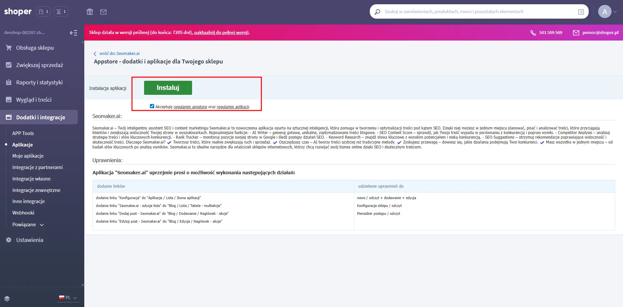Open the regulamin aplikacji link
Image resolution: width=623 pixels, height=307 pixels.
(x=233, y=107)
